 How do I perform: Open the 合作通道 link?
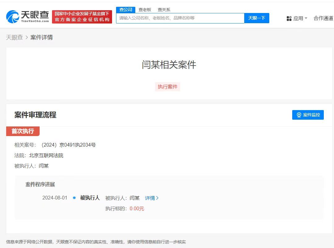point(323,18)
